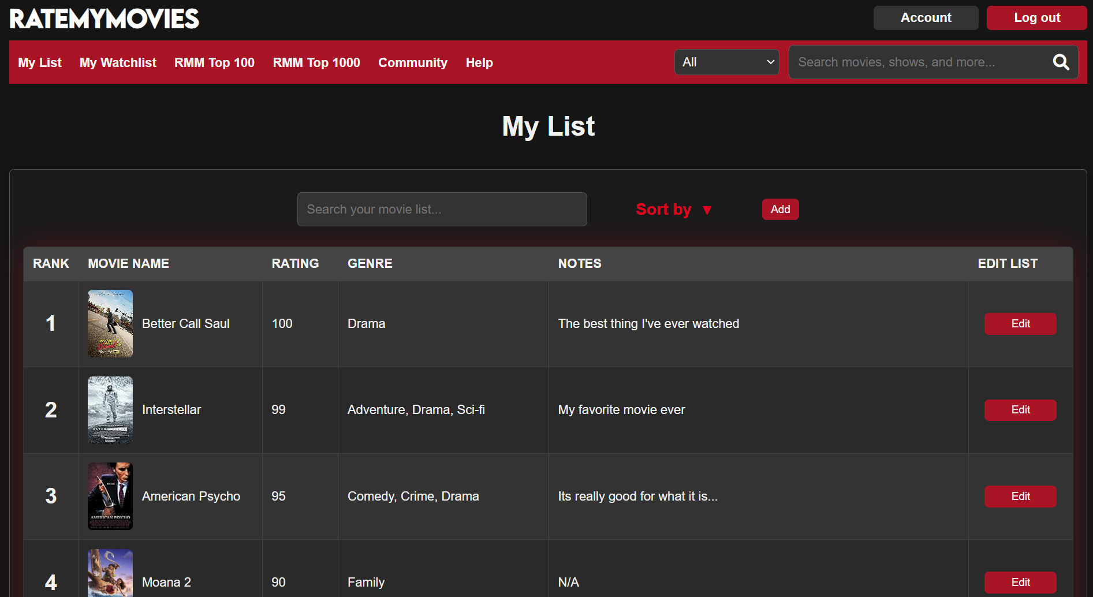Click the RateMyMovies logo
Viewport: 1093px width, 597px height.
click(x=105, y=19)
